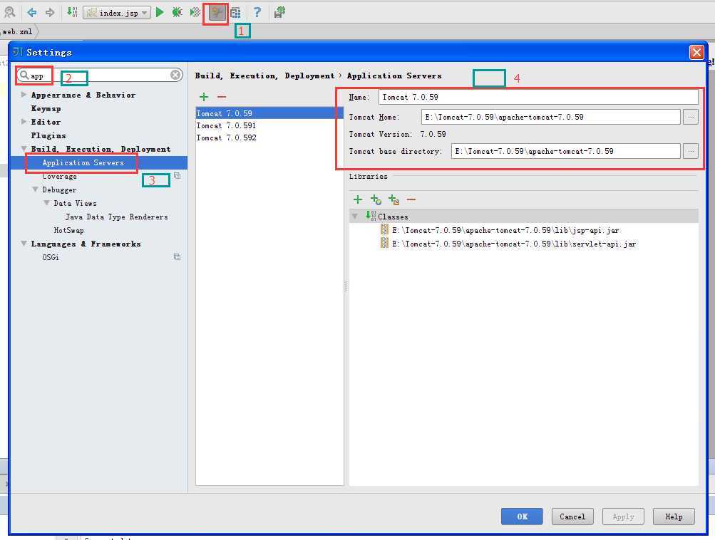Open Coverage settings
Screen dimensions: 715x540
[59, 177]
